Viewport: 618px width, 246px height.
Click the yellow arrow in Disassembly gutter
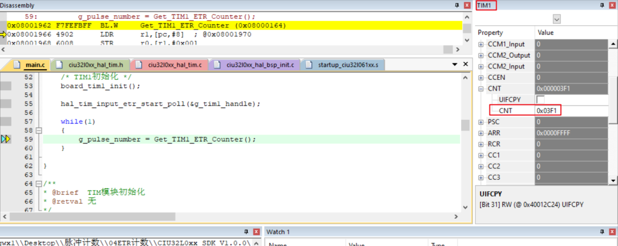click(3, 34)
